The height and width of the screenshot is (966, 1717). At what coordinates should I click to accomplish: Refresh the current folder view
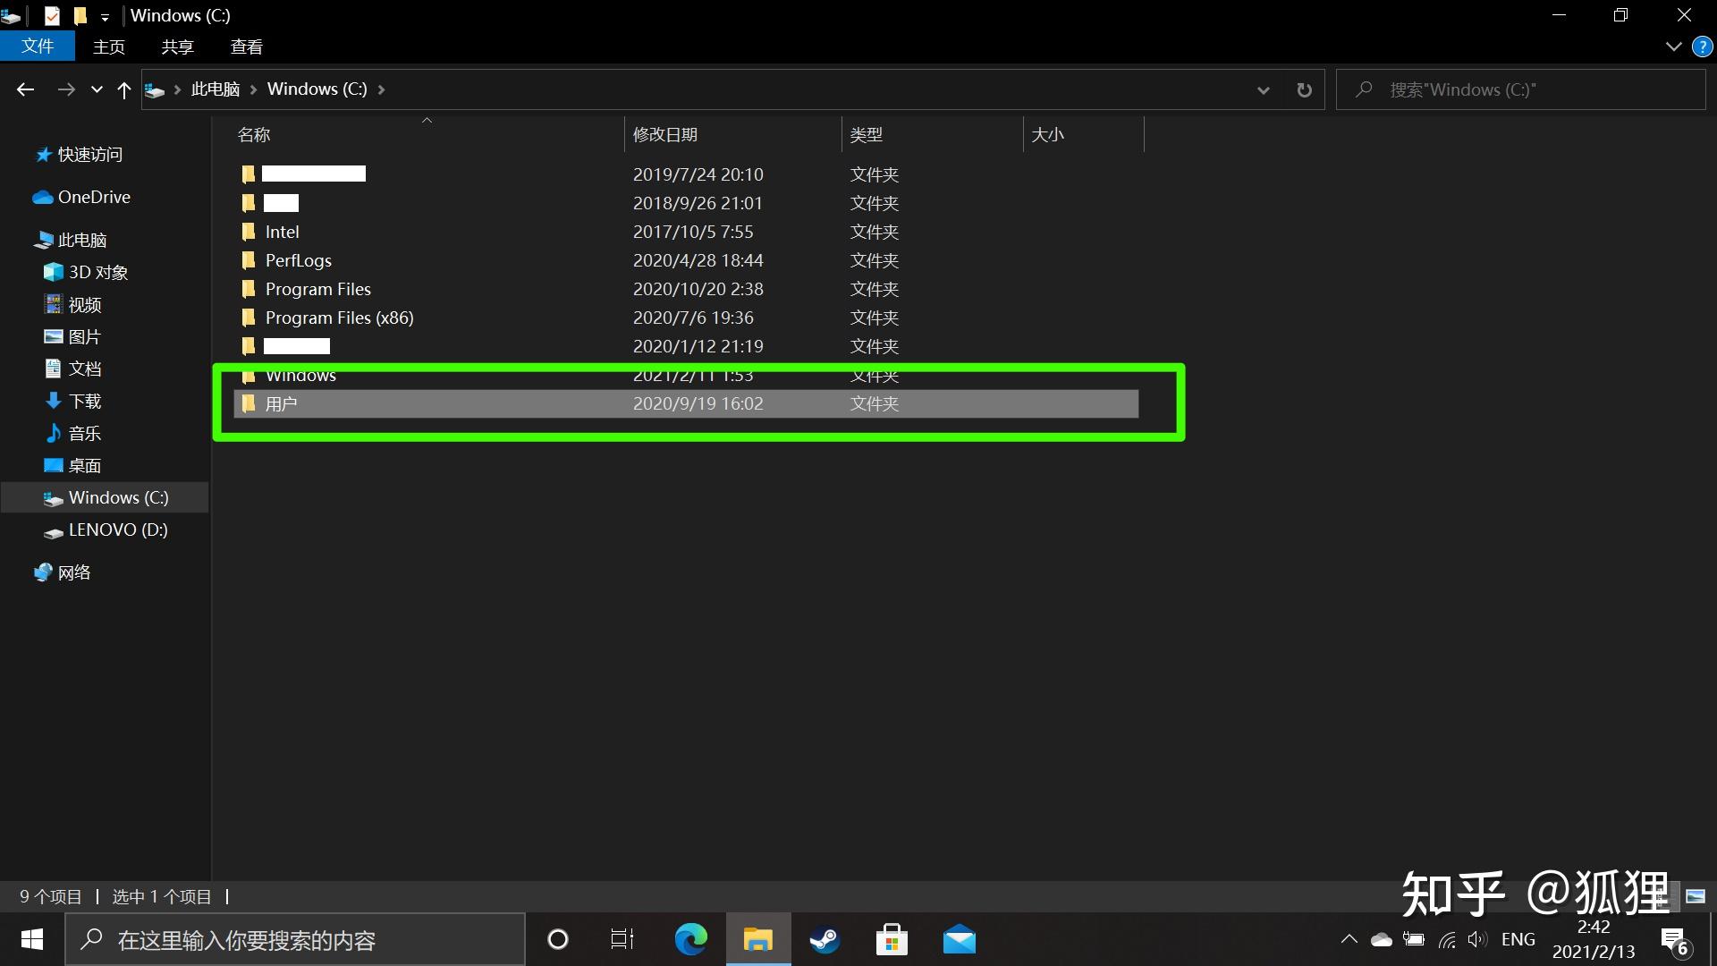click(x=1304, y=89)
